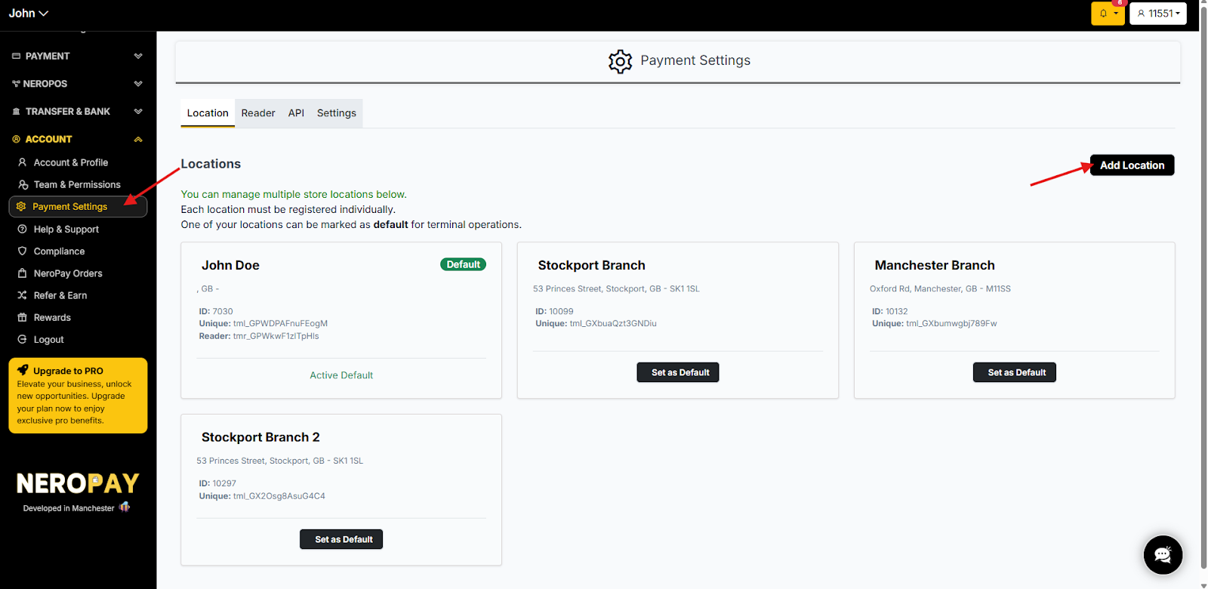Viewport: 1208px width, 589px height.
Task: Set Stockport Branch as default
Action: click(x=678, y=372)
